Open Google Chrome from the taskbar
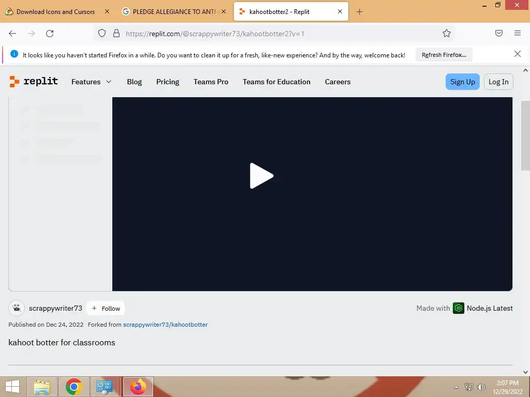Screen dimensions: 530x397 click(x=73, y=387)
